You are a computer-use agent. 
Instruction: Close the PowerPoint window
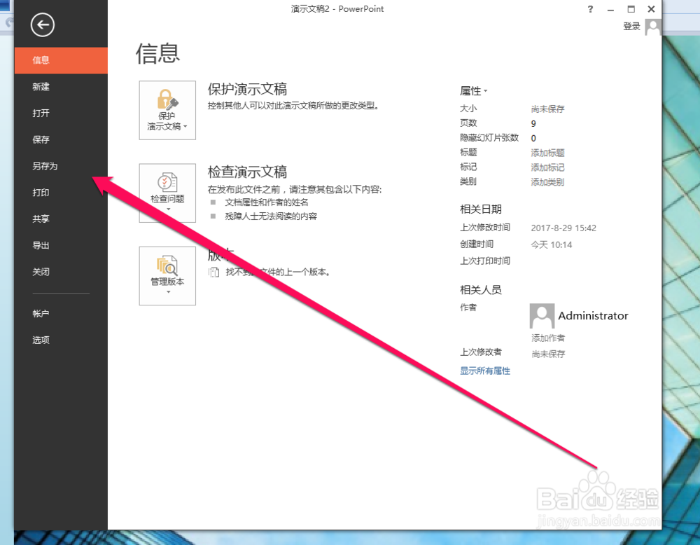[x=651, y=9]
